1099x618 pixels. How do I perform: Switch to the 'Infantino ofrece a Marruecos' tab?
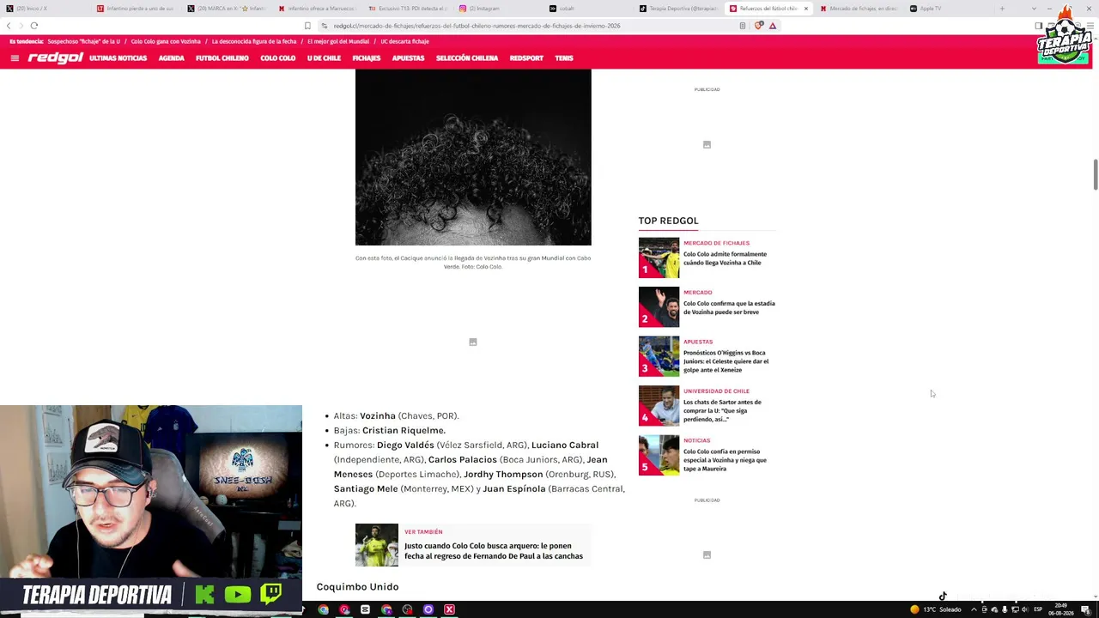pos(317,9)
